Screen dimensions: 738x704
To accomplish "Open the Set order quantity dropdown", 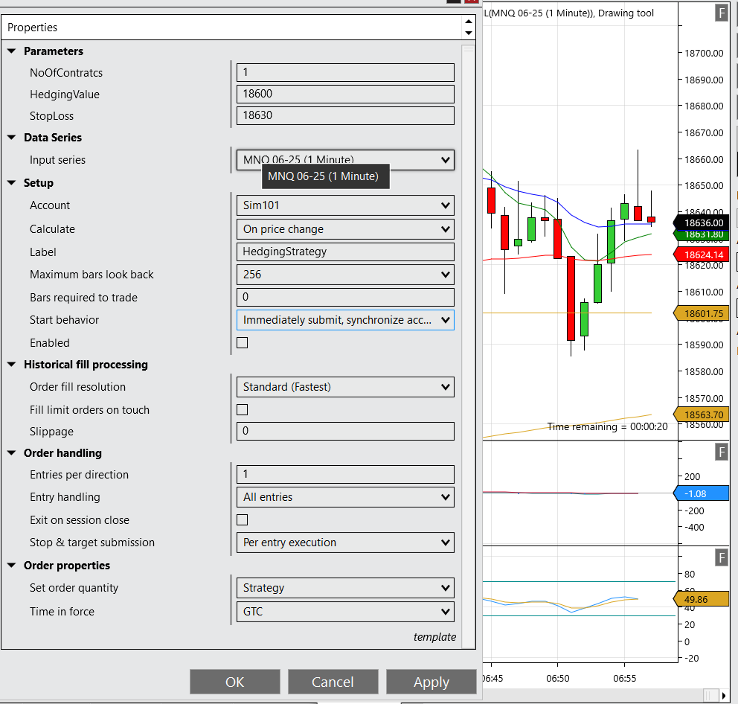I will click(345, 588).
